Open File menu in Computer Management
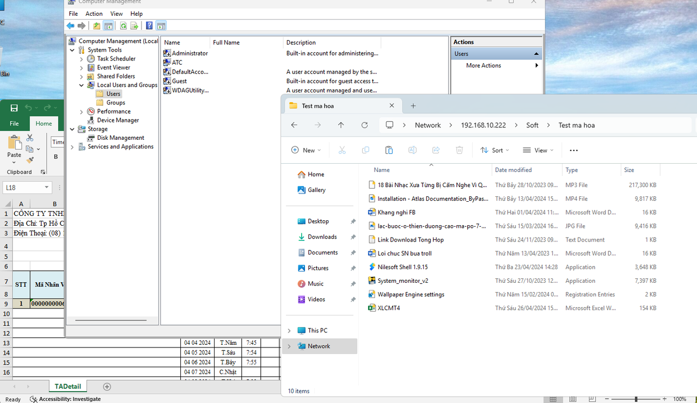697x403 pixels. [73, 14]
